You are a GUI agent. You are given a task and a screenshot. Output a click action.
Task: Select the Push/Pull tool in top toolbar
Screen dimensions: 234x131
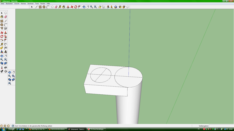pyautogui.click(x=68, y=7)
